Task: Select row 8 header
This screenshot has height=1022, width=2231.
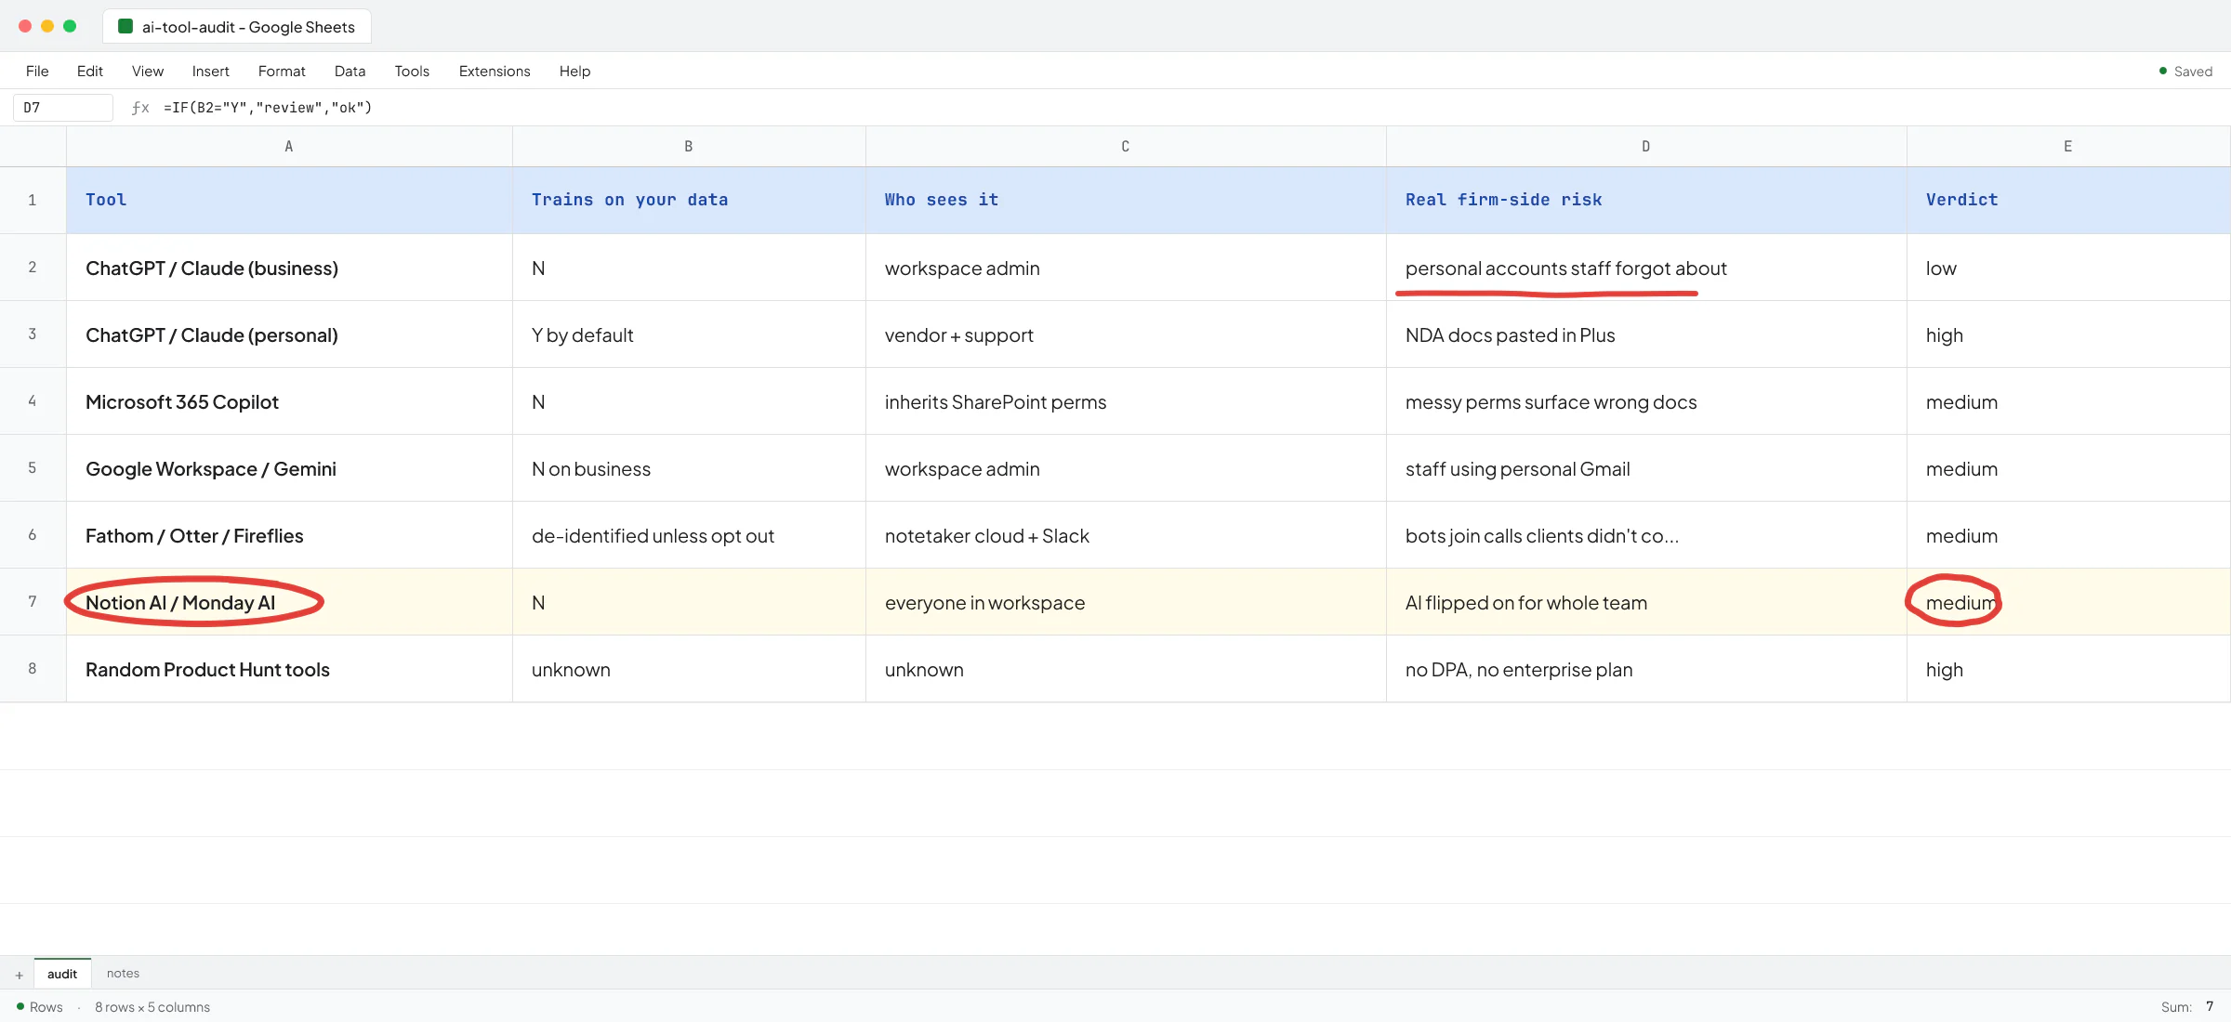Action: tap(33, 669)
